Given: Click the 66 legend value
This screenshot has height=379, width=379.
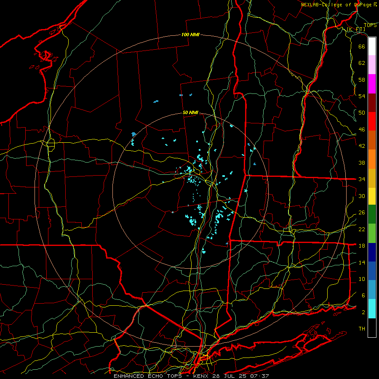Looking at the screenshot, I should (362, 46).
